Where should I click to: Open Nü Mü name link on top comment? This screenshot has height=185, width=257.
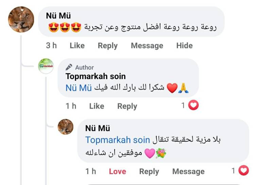[x=58, y=16]
